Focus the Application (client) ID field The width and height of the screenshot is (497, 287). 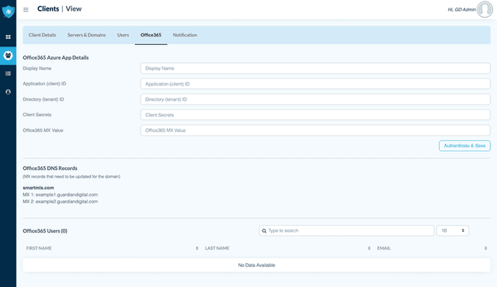click(x=315, y=84)
